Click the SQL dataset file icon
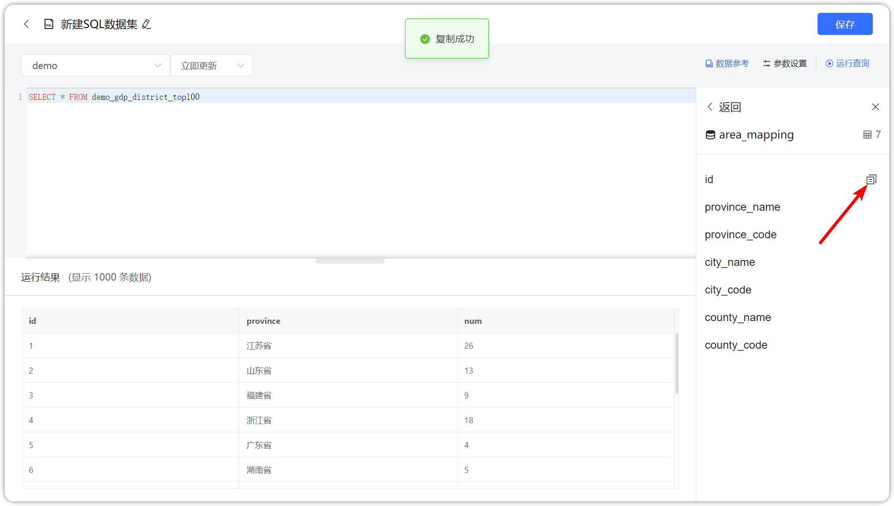 point(49,24)
